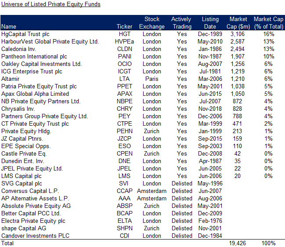Screen dimensions: 285x247
Task: Select the '2%' market cap share
Action: [x=268, y=123]
